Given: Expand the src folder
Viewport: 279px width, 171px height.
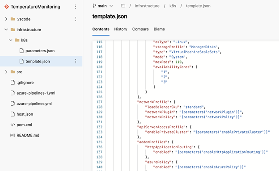Looking at the screenshot, I should coord(6,72).
